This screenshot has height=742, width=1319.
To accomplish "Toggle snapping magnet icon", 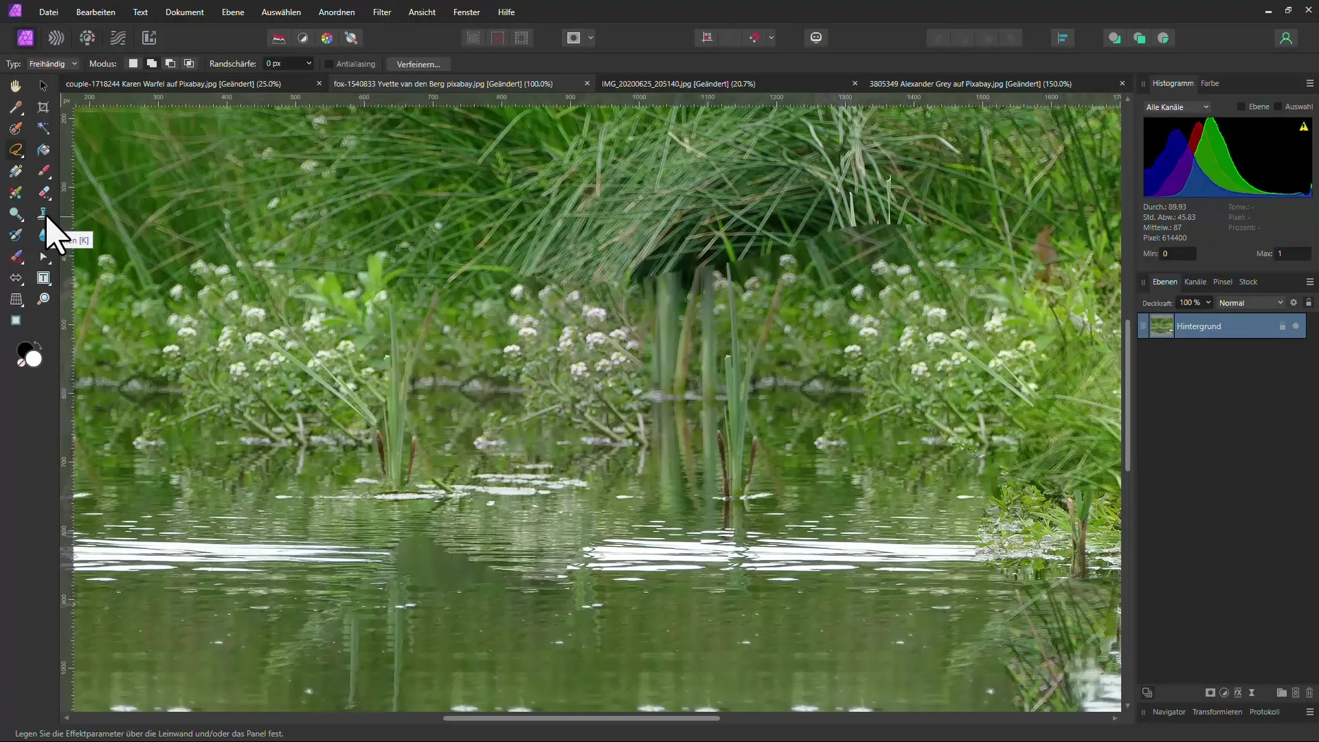I will [754, 38].
